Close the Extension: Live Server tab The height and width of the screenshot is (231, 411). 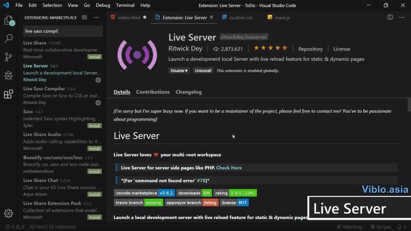(212, 17)
